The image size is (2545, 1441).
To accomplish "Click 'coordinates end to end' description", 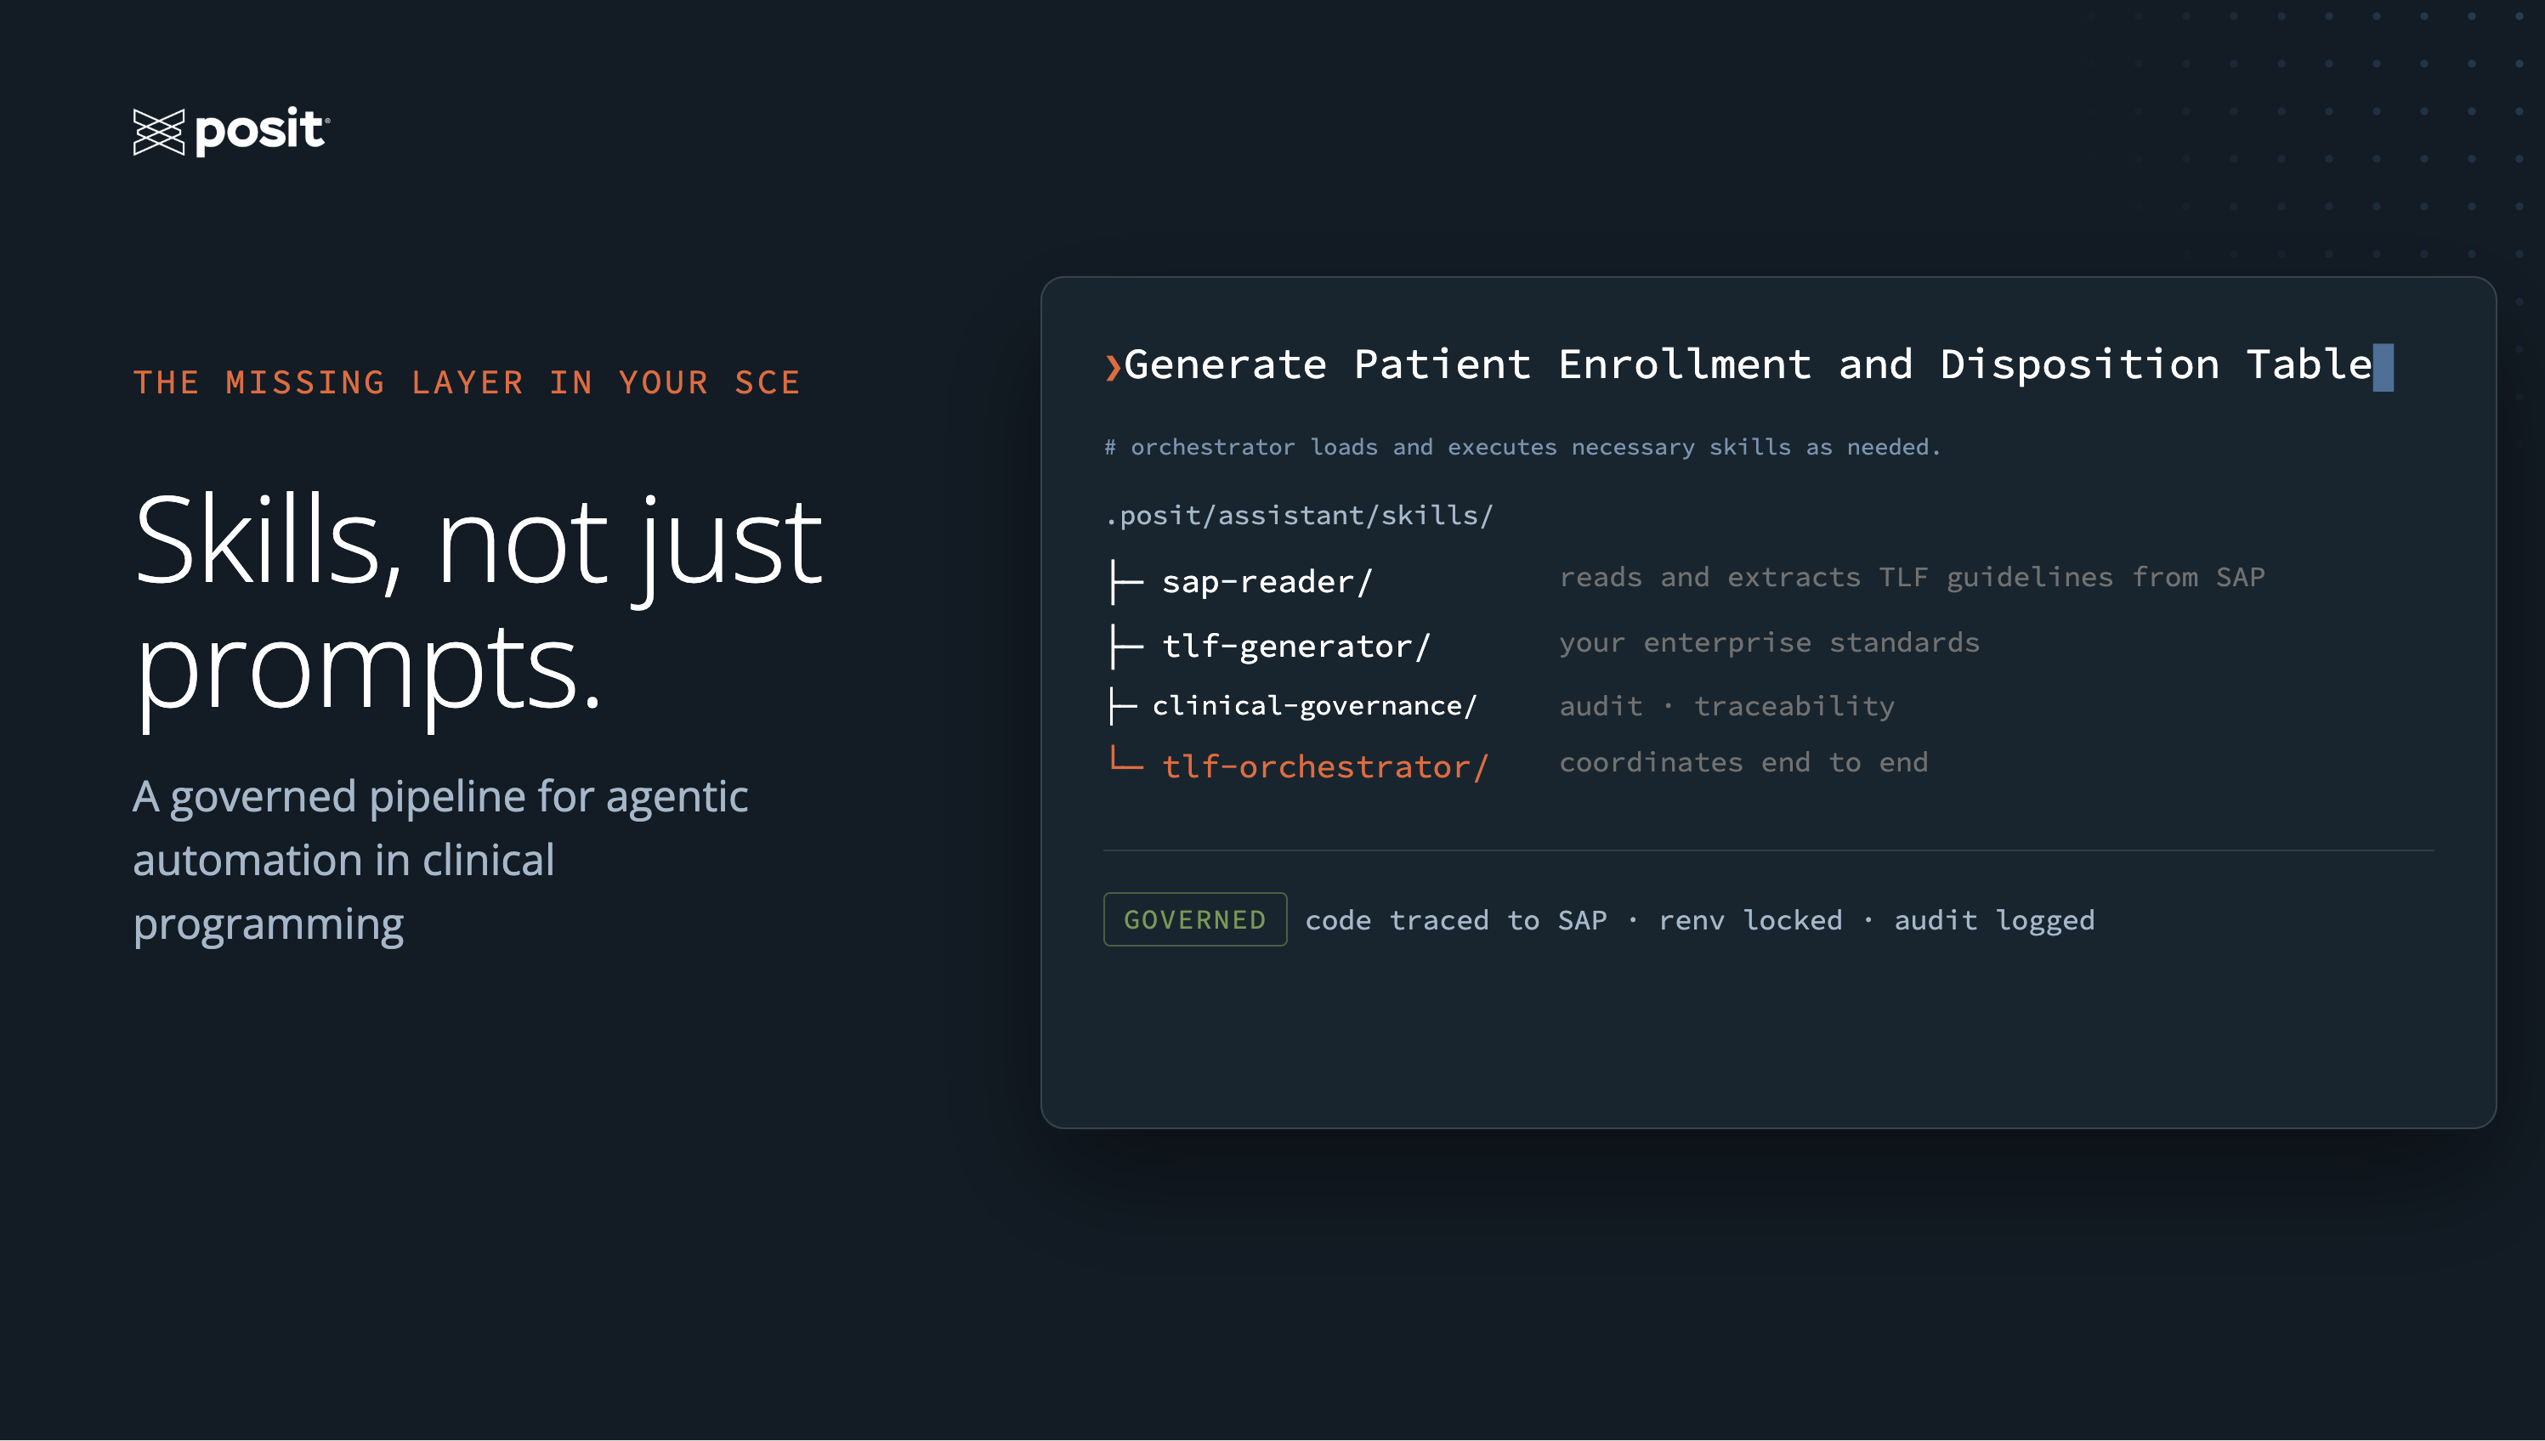I will (x=1743, y=762).
